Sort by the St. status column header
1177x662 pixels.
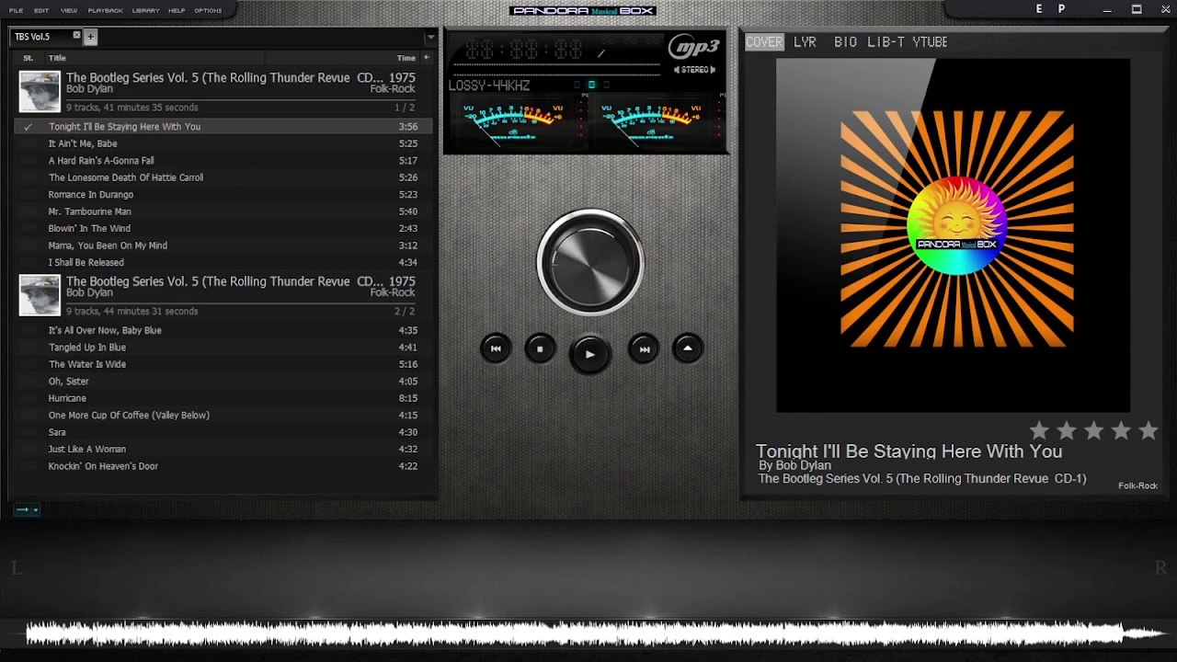[28, 58]
